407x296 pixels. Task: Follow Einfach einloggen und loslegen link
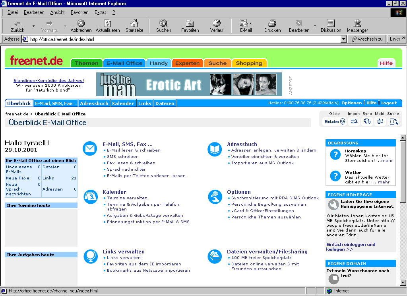point(351,247)
